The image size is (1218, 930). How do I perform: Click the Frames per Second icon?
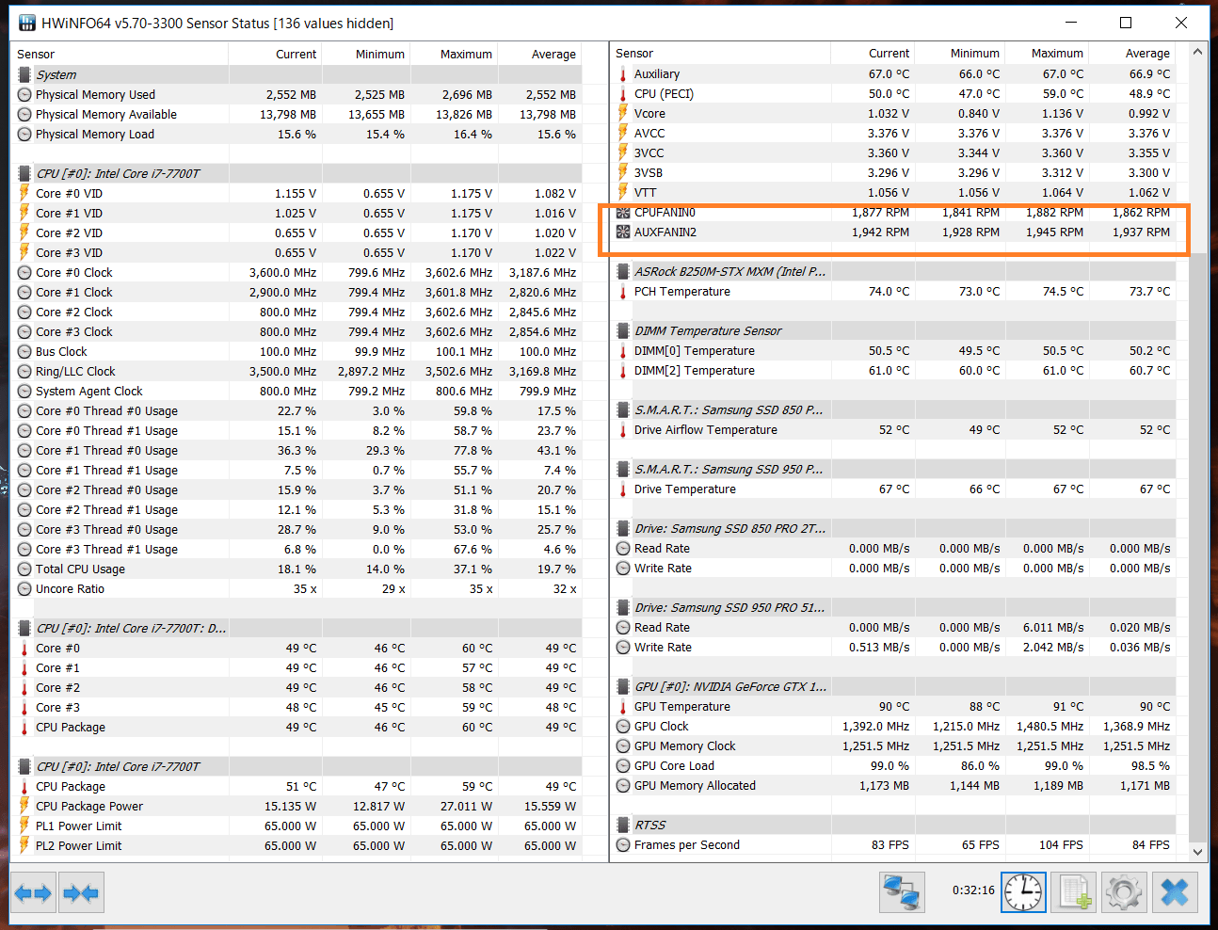pyautogui.click(x=623, y=845)
